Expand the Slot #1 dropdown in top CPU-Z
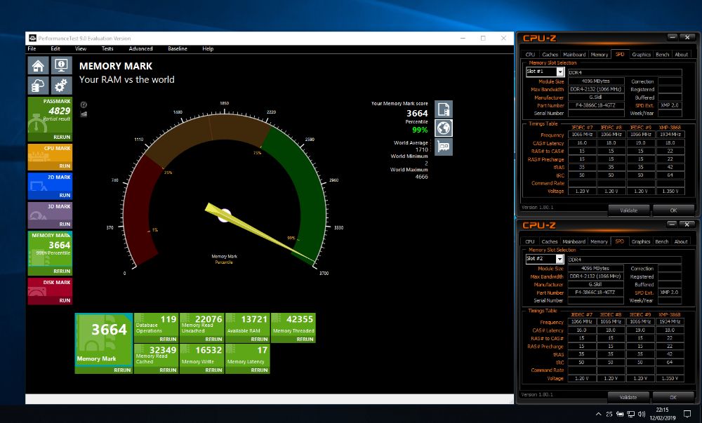The height and width of the screenshot is (423, 702). [560, 72]
